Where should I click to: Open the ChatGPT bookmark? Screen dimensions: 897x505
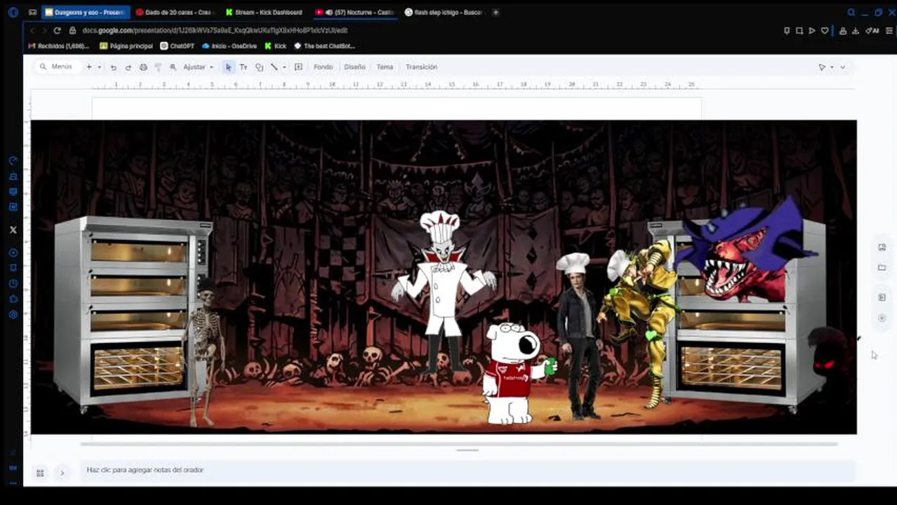click(178, 46)
